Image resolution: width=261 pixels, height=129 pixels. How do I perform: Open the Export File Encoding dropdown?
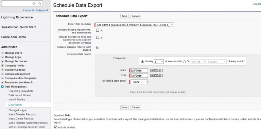pyautogui.click(x=134, y=25)
